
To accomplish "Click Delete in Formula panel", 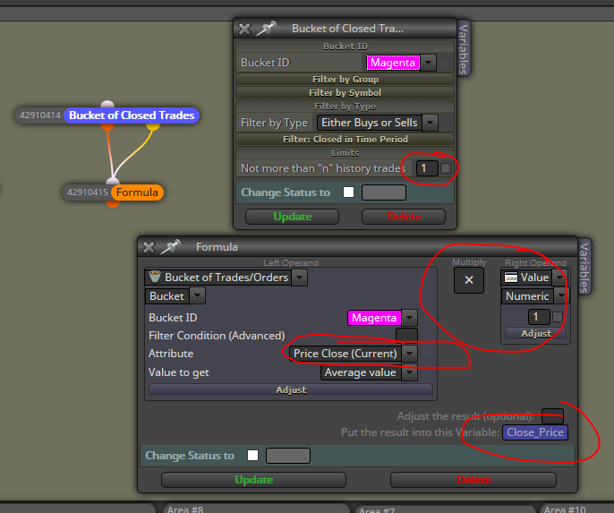I will pos(473,480).
